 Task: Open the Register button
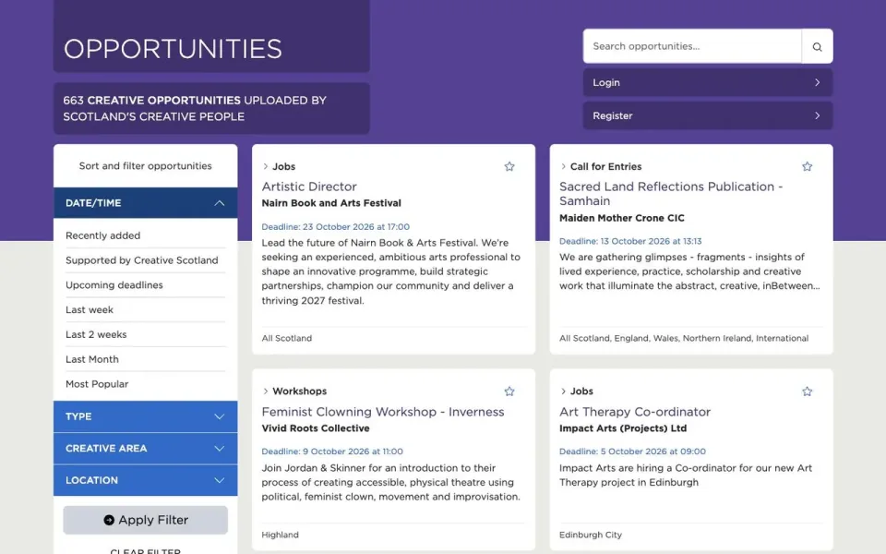[708, 115]
